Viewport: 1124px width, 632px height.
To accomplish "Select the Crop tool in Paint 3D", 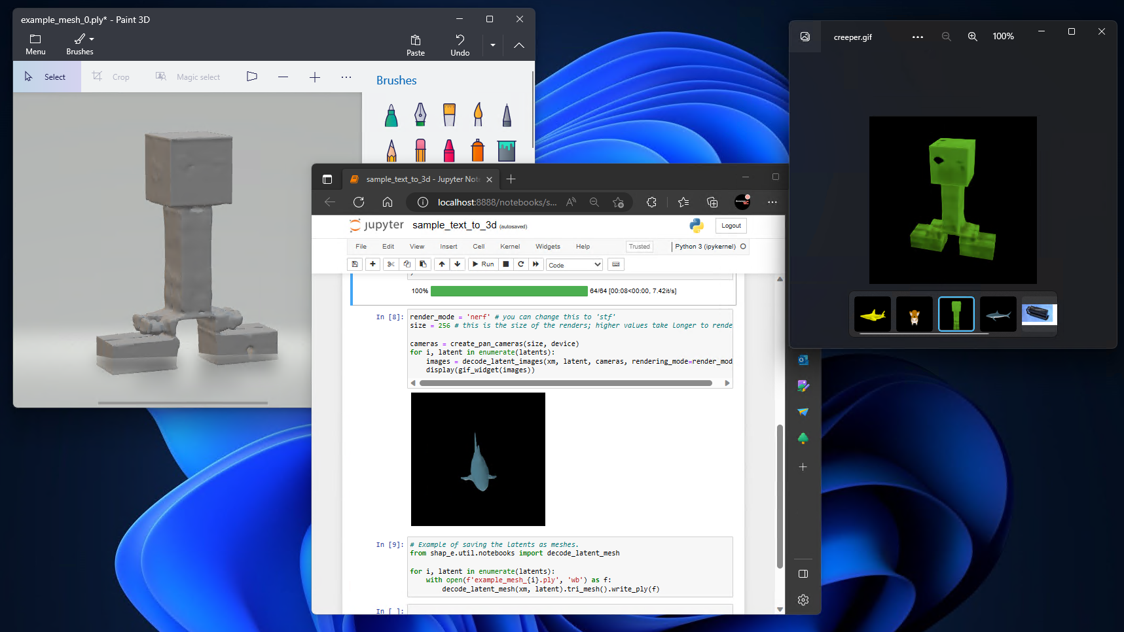I will click(x=111, y=77).
